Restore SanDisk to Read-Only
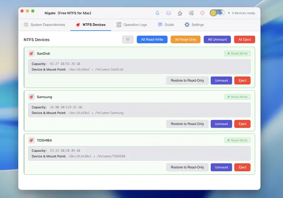Viewport: 283px width, 198px height. click(187, 81)
